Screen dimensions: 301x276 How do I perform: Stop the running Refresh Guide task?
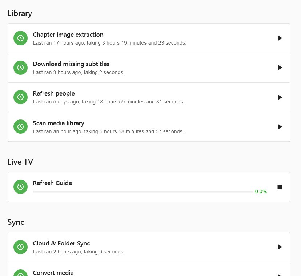pyautogui.click(x=280, y=187)
